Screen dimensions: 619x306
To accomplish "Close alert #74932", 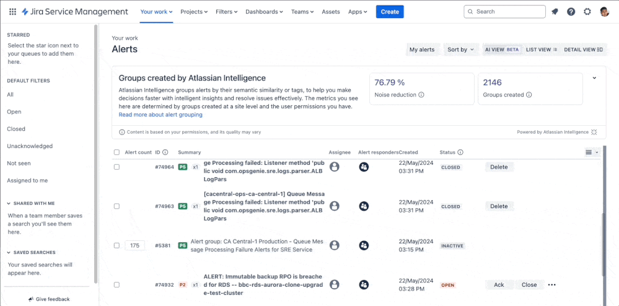I will pyautogui.click(x=529, y=285).
